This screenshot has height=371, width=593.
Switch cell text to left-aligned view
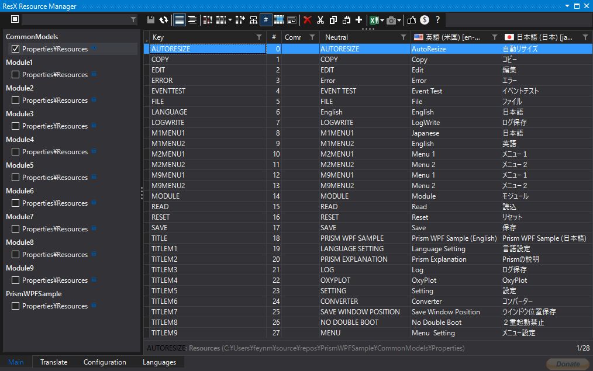click(x=180, y=20)
